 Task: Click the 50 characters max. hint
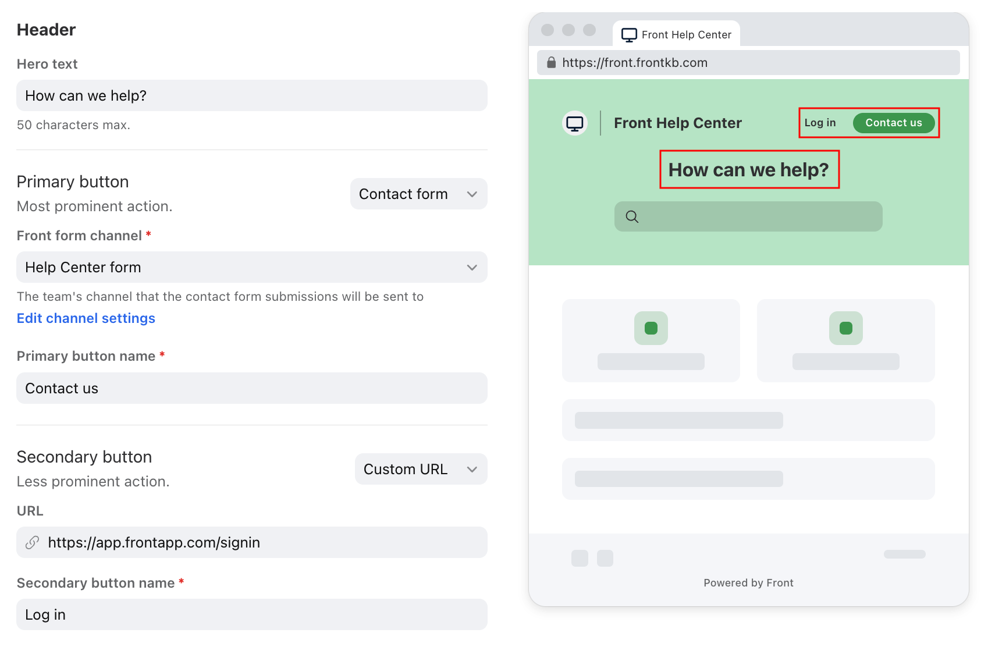(x=73, y=125)
